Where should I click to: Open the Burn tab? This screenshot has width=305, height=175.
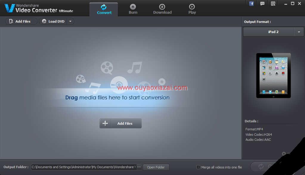pyautogui.click(x=133, y=9)
